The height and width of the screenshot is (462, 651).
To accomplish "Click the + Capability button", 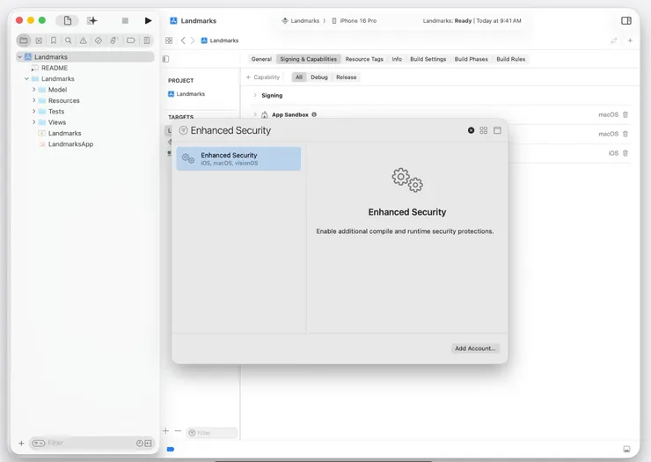I will click(263, 77).
